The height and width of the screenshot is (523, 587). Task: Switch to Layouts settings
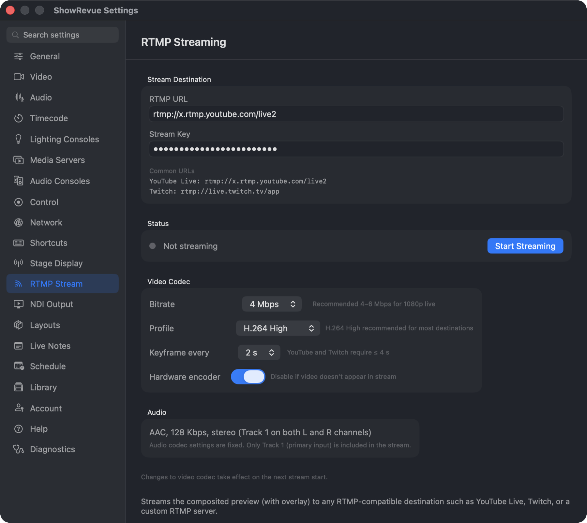coord(62,325)
